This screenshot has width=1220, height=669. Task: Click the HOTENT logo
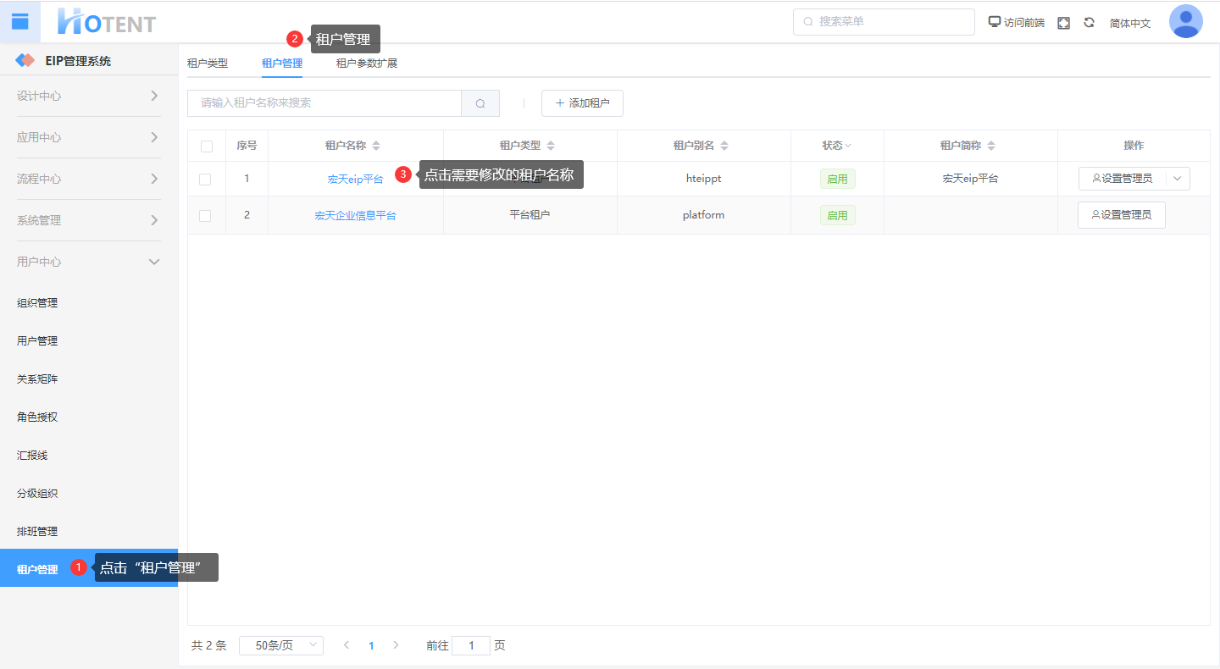click(107, 22)
